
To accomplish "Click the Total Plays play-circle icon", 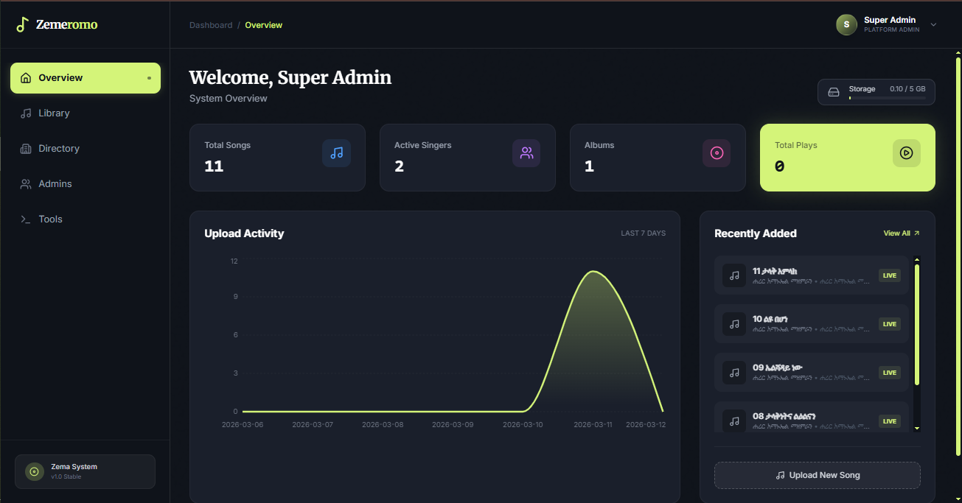I will click(x=907, y=153).
